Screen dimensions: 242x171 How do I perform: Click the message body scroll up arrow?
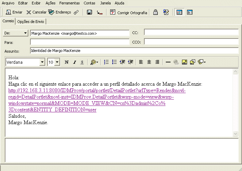tap(235, 71)
